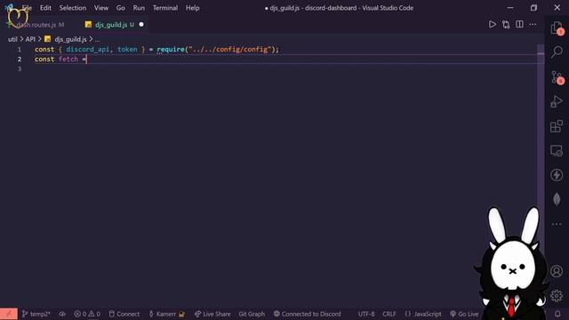569x320 pixels.
Task: Open the Extensions view icon
Action: 557,126
